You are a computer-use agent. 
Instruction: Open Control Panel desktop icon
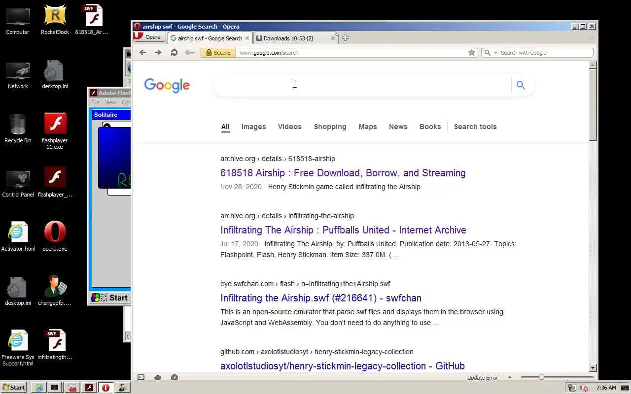(18, 183)
